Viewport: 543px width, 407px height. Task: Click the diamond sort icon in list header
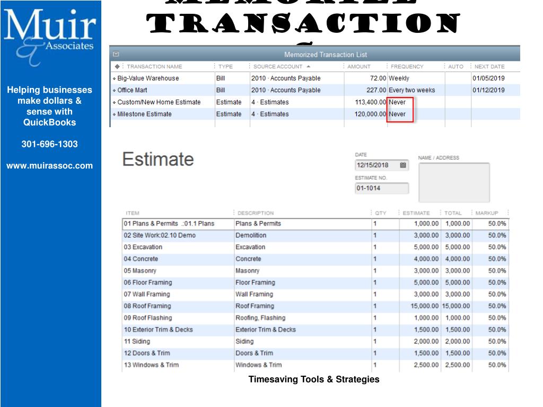(x=117, y=66)
